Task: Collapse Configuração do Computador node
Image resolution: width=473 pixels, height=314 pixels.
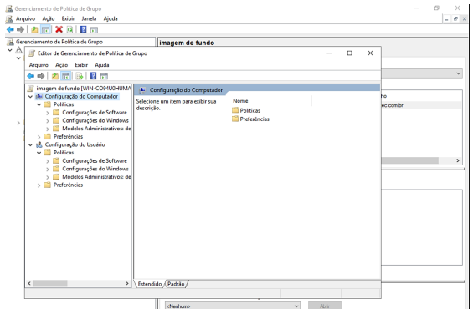Action: (30, 96)
